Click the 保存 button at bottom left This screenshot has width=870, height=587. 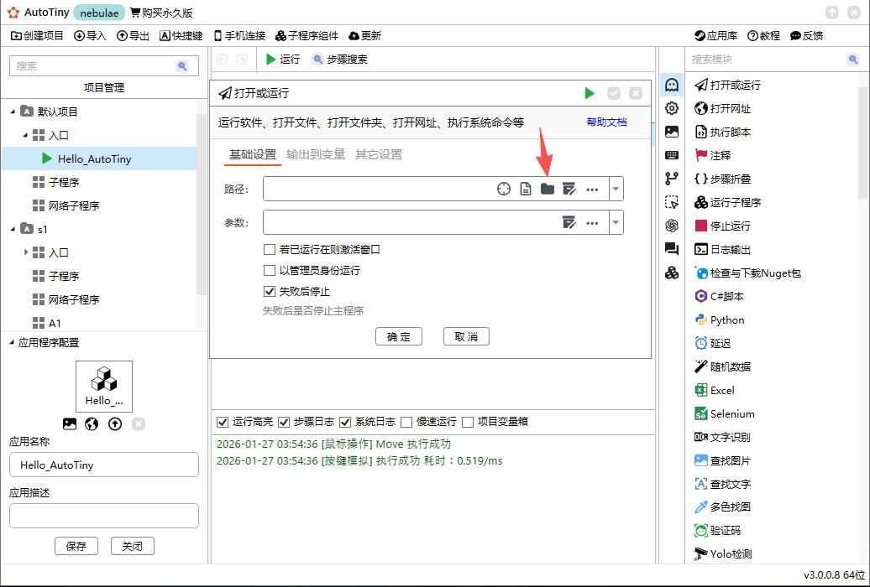click(76, 545)
